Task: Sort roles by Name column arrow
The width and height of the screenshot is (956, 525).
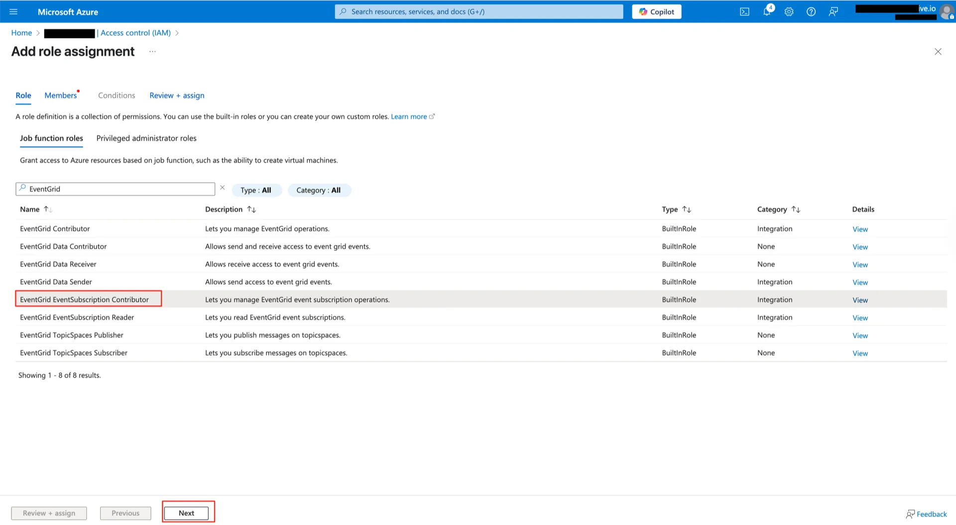Action: [x=48, y=210]
